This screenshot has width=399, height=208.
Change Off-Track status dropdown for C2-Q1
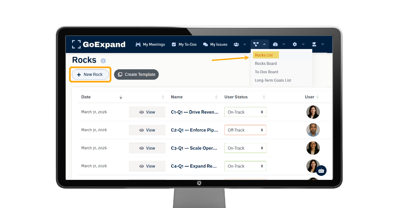point(245,130)
